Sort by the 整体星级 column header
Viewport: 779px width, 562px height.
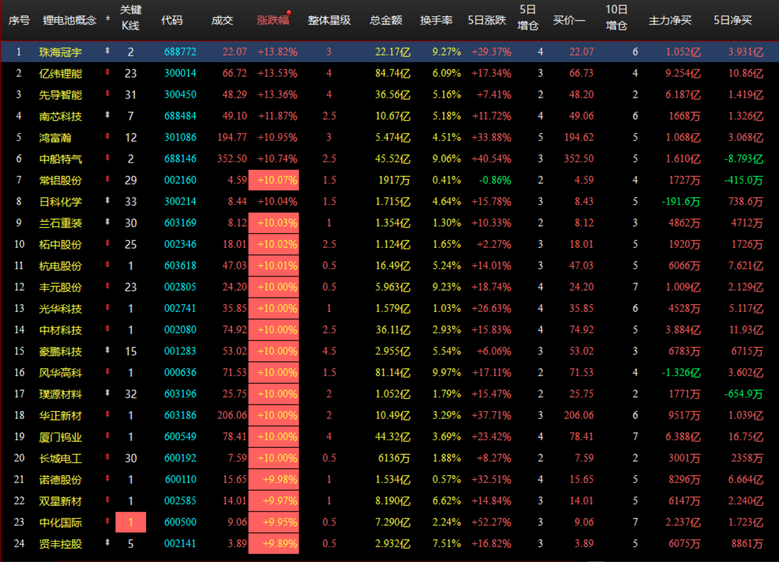pos(329,20)
